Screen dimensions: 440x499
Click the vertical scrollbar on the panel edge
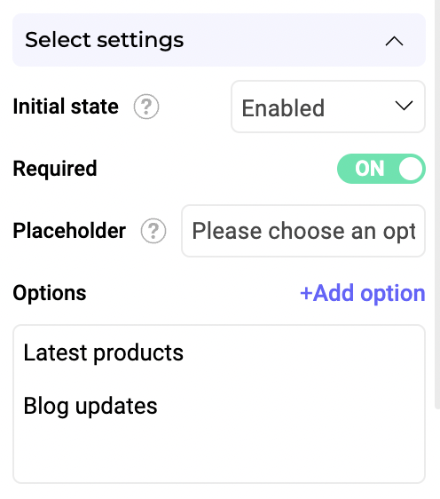point(437,203)
